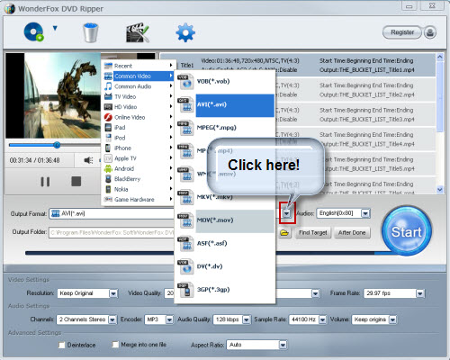Click the playback position slider handle
The width and height of the screenshot is (450, 360).
tap(57, 145)
